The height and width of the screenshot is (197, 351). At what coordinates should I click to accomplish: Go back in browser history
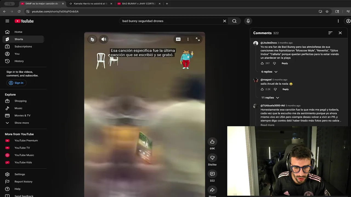tap(4, 11)
